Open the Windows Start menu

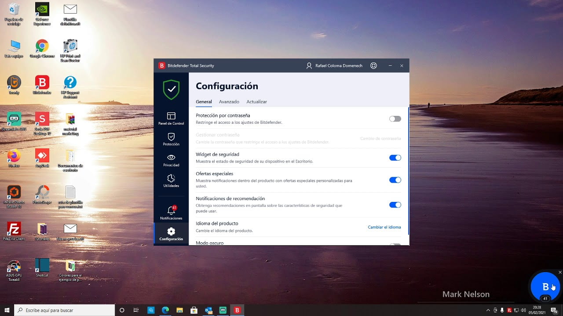(7, 310)
